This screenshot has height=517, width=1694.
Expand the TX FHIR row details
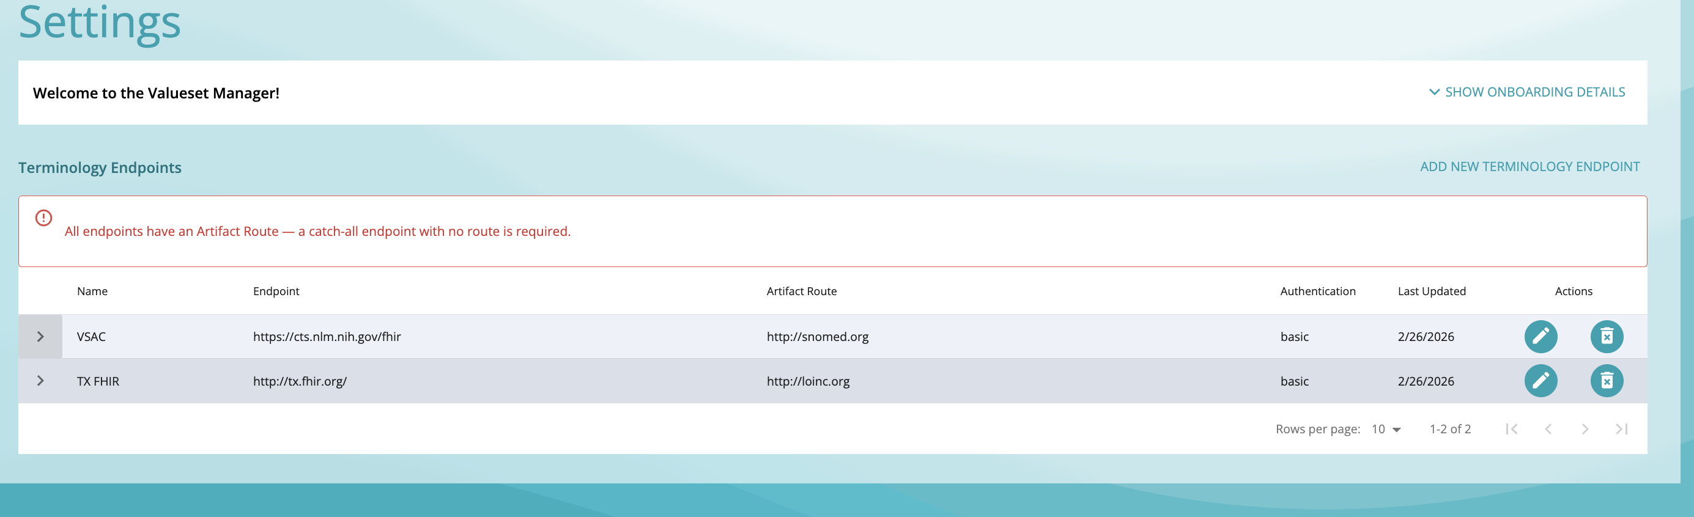(x=40, y=381)
